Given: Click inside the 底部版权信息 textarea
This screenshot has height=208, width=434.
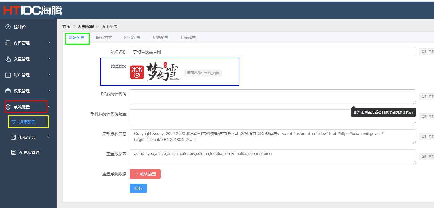Looking at the screenshot, I should point(273,137).
